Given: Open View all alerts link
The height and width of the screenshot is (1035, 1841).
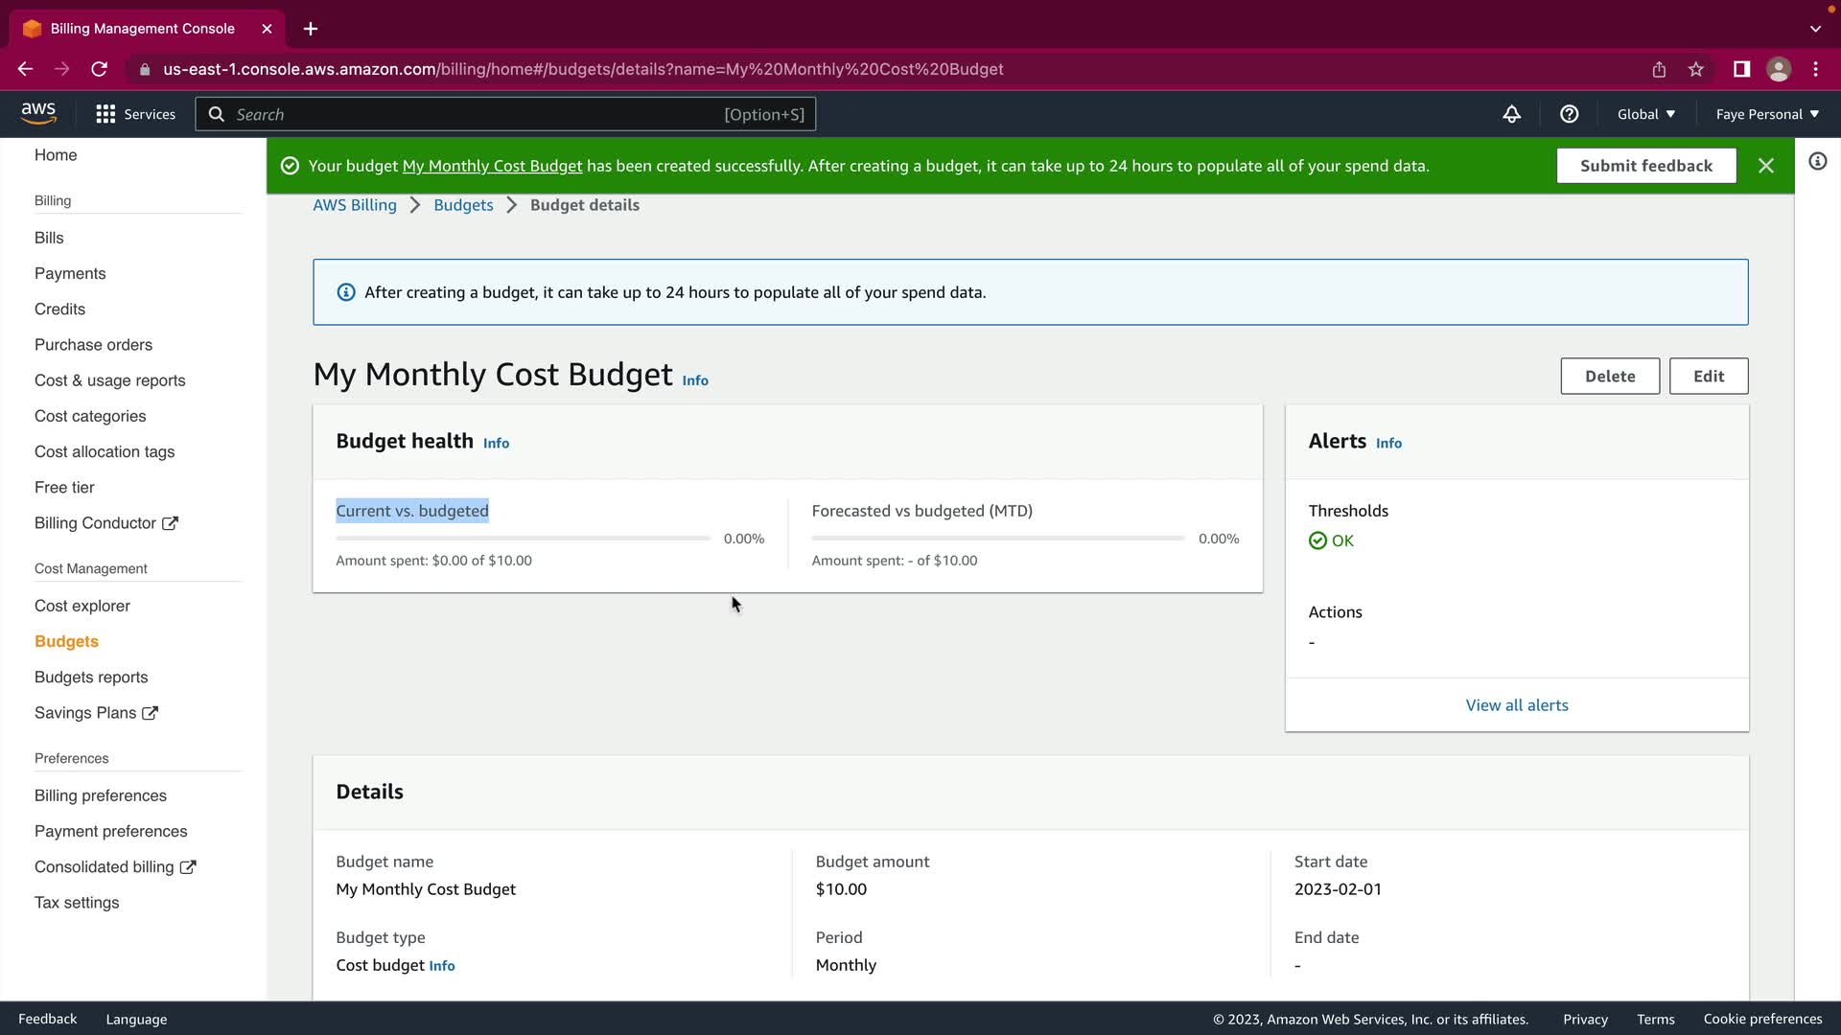Looking at the screenshot, I should (x=1516, y=705).
